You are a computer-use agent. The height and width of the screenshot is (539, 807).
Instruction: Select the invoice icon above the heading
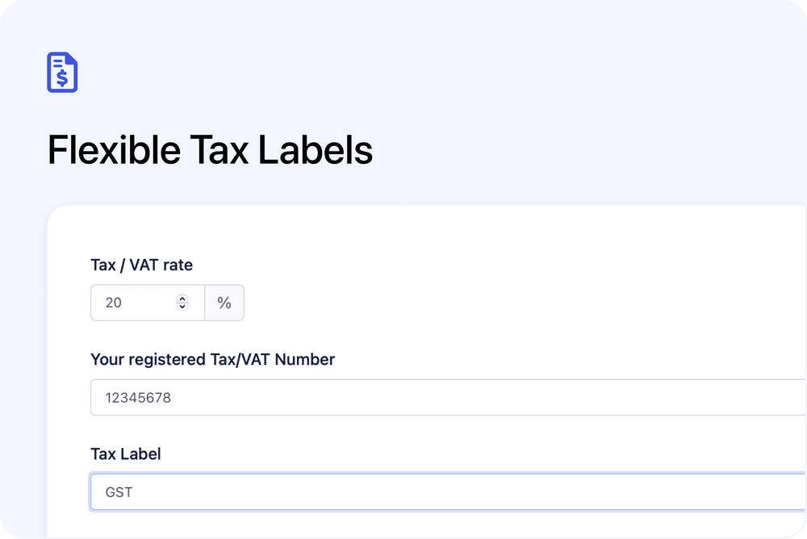(x=62, y=72)
